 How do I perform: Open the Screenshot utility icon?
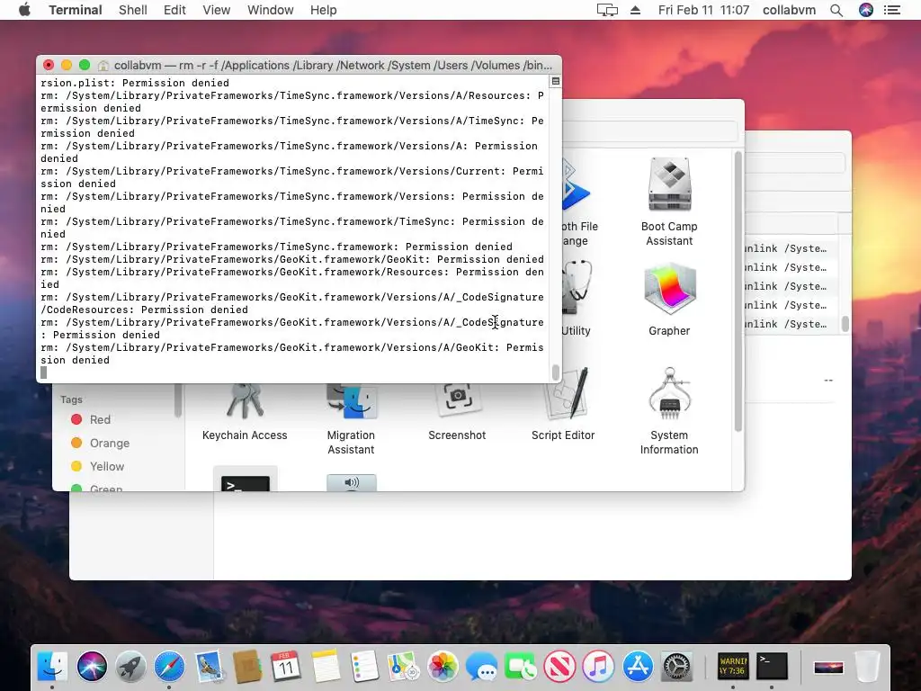point(457,399)
